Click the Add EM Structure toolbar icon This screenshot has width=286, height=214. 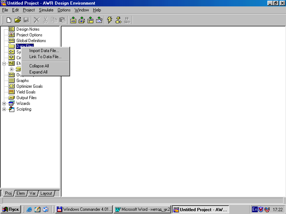tap(90, 20)
